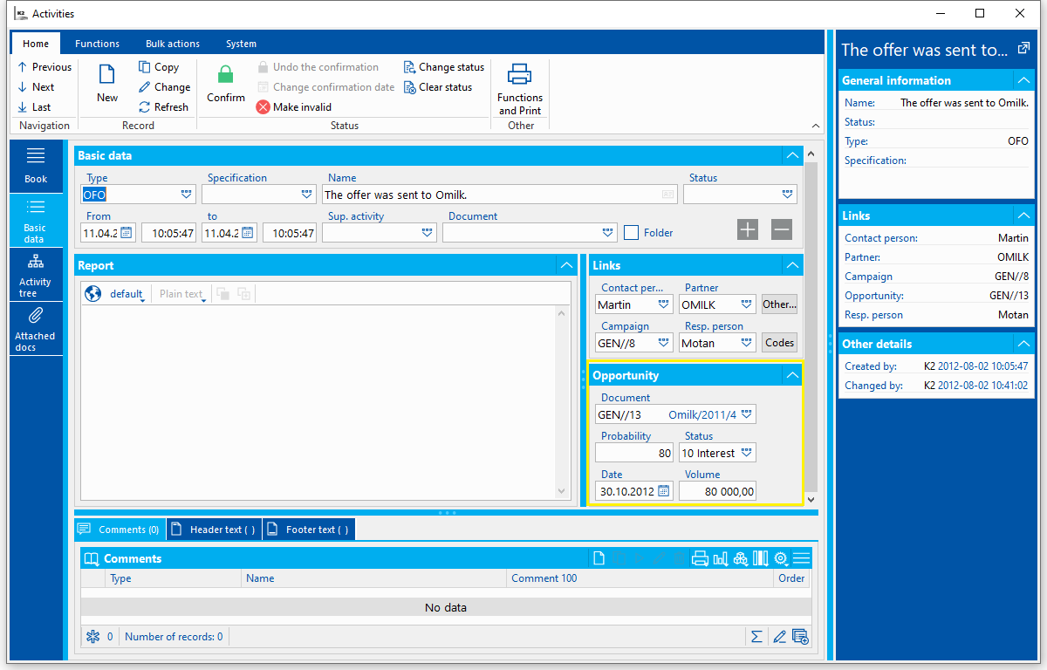Click Make invalid red cross
The width and height of the screenshot is (1047, 670).
263,107
